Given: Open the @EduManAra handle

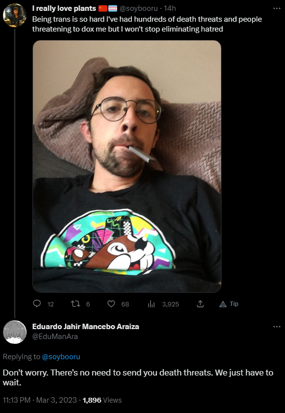Looking at the screenshot, I should point(55,337).
